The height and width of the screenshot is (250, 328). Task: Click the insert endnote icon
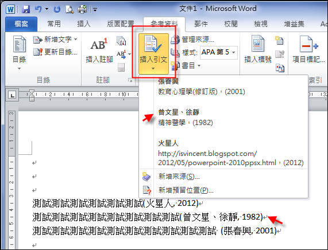tap(121, 41)
